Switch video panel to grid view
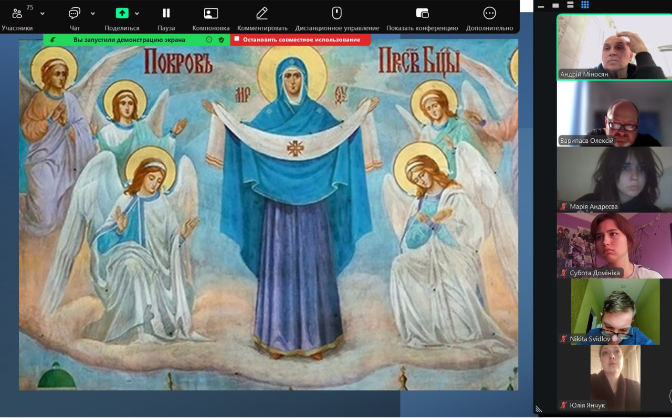This screenshot has width=672, height=418. (x=585, y=5)
